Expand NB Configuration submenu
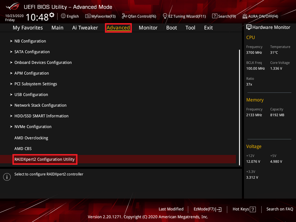Viewport: 296px width, 222px height. pyautogui.click(x=30, y=41)
